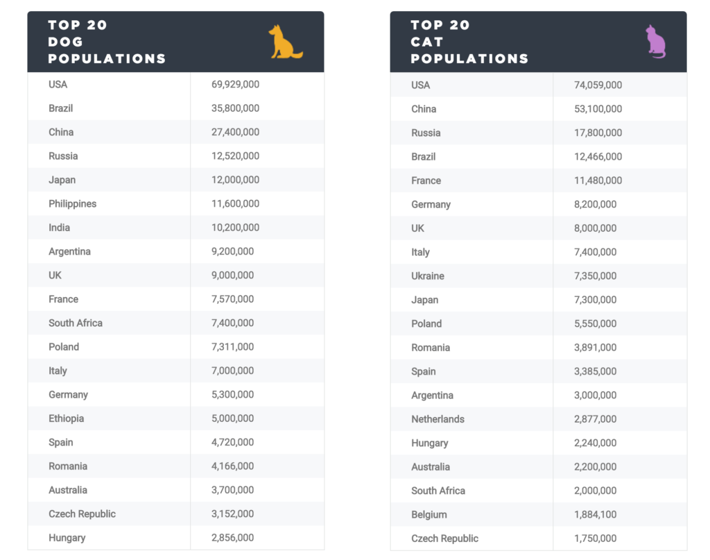Click South Africa in dog table

[x=76, y=323]
